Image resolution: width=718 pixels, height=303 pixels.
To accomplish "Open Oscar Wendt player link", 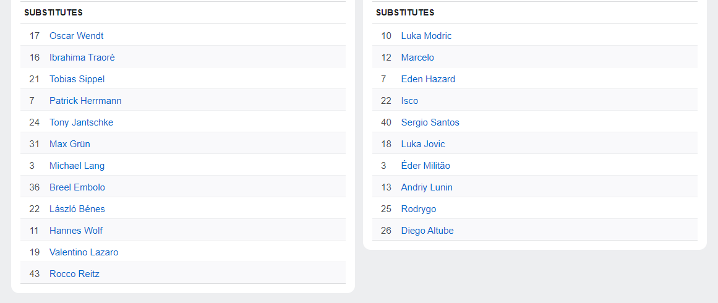I will point(76,36).
